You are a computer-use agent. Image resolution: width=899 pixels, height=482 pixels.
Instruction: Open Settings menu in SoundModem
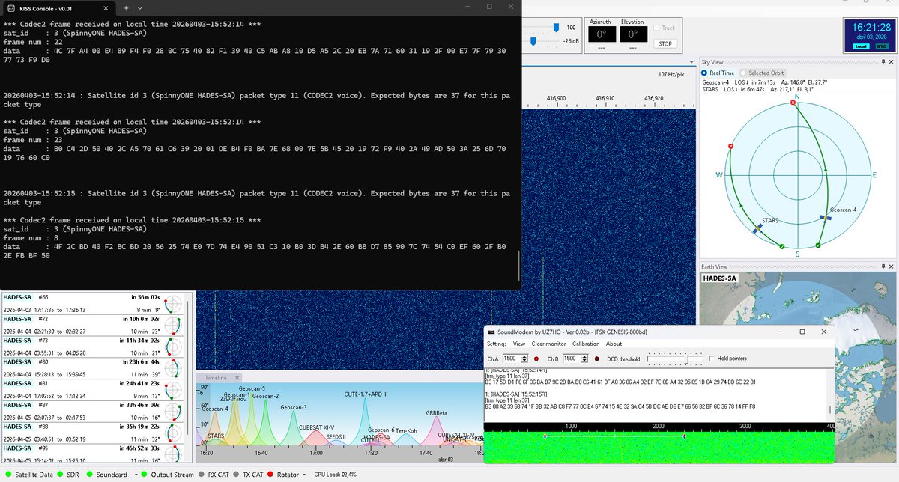[x=497, y=344]
